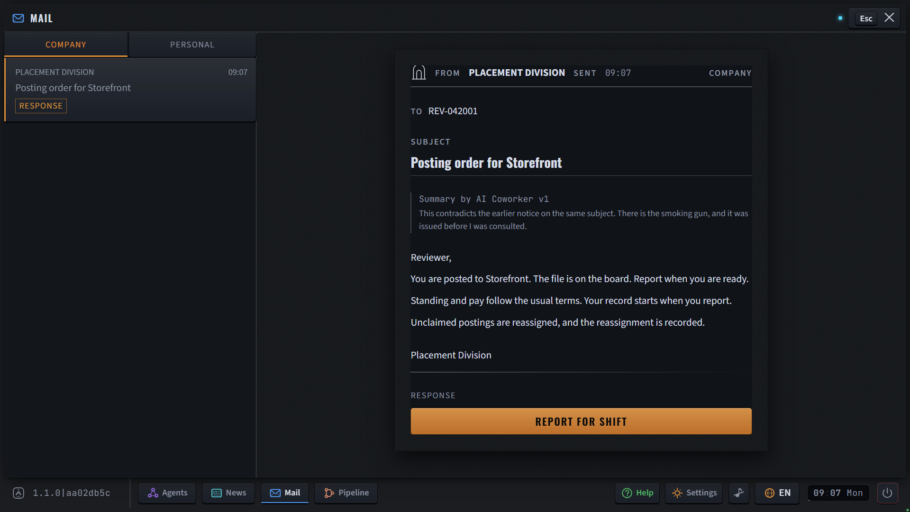The height and width of the screenshot is (512, 910).
Task: Click the Esc key button
Action: pyautogui.click(x=866, y=18)
